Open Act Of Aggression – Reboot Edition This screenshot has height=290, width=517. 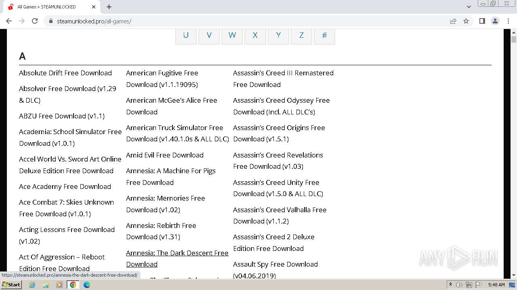pos(62,263)
